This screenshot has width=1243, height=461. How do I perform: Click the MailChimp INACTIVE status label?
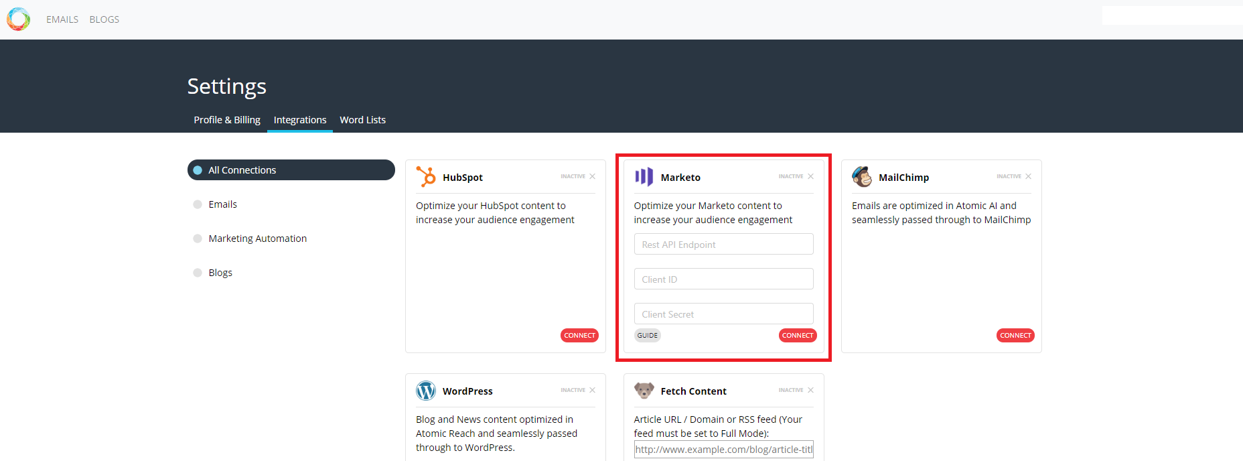coord(1009,176)
